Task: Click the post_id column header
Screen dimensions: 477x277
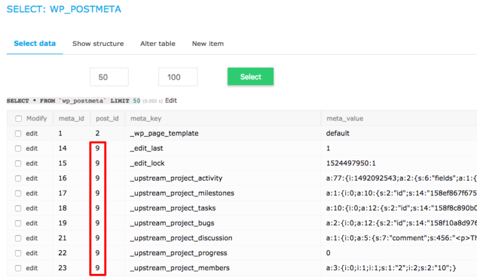Action: click(106, 119)
